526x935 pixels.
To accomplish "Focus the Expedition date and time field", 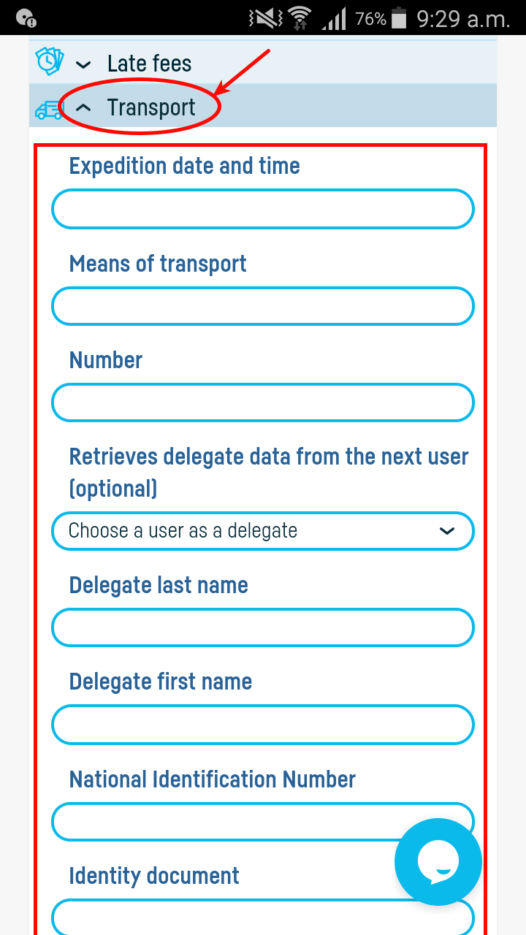I will 263,210.
